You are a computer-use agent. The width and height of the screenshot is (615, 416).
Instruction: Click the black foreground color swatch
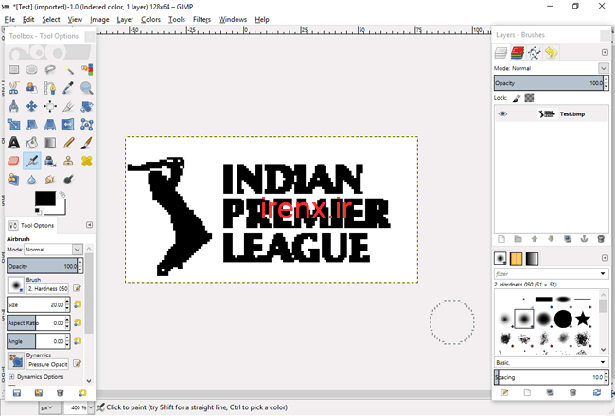tap(45, 199)
